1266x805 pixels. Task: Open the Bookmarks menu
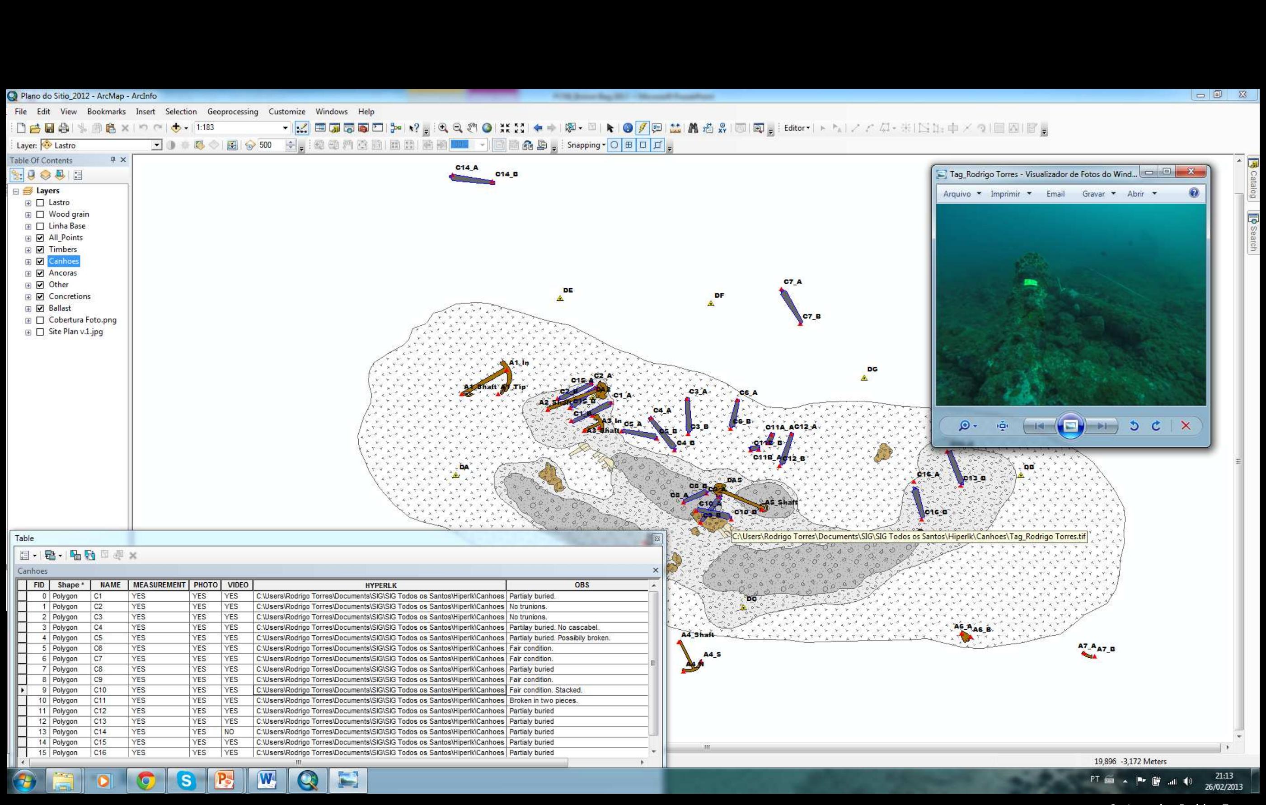coord(106,112)
